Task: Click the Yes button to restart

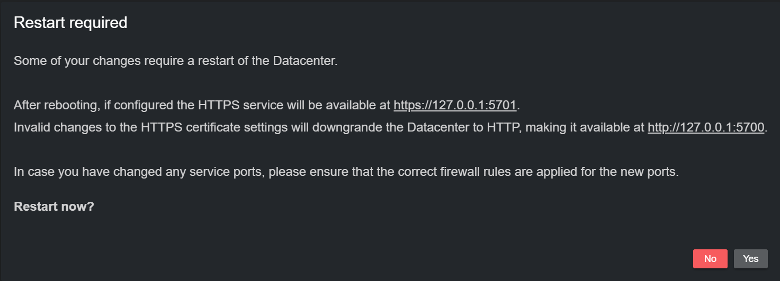Action: pyautogui.click(x=751, y=259)
